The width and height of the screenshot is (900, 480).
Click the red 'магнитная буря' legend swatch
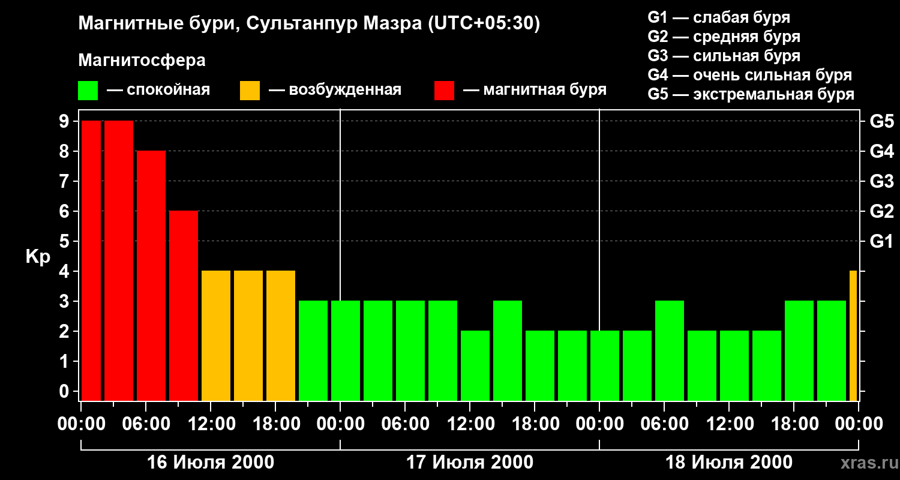pyautogui.click(x=444, y=91)
